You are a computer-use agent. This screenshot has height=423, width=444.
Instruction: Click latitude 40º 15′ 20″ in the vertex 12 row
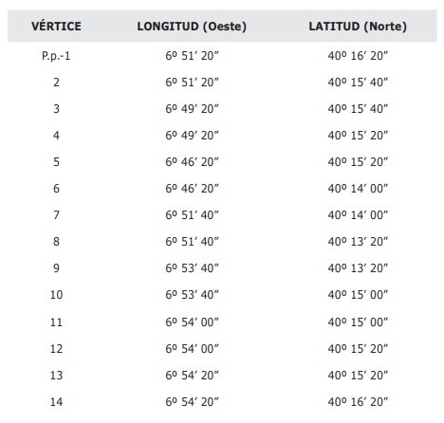coord(358,349)
